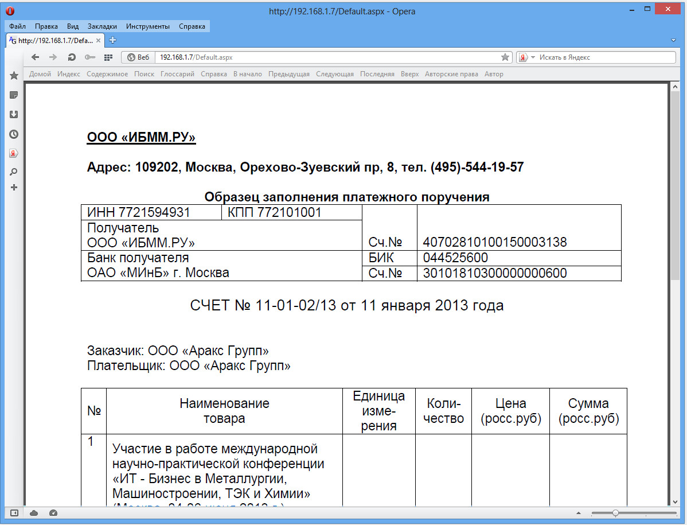
Task: Click the Домой navigation link
Action: tap(40, 74)
